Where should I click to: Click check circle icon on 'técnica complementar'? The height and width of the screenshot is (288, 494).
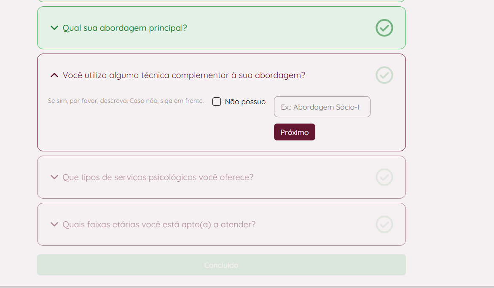[x=384, y=75]
